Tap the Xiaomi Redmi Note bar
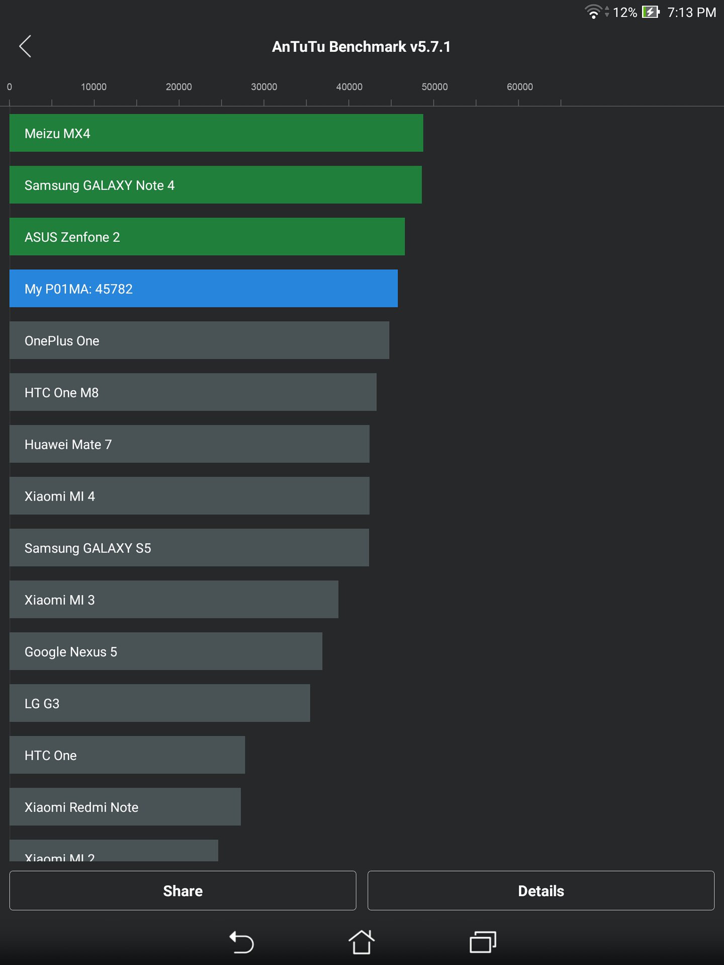This screenshot has width=724, height=965. pos(125,807)
